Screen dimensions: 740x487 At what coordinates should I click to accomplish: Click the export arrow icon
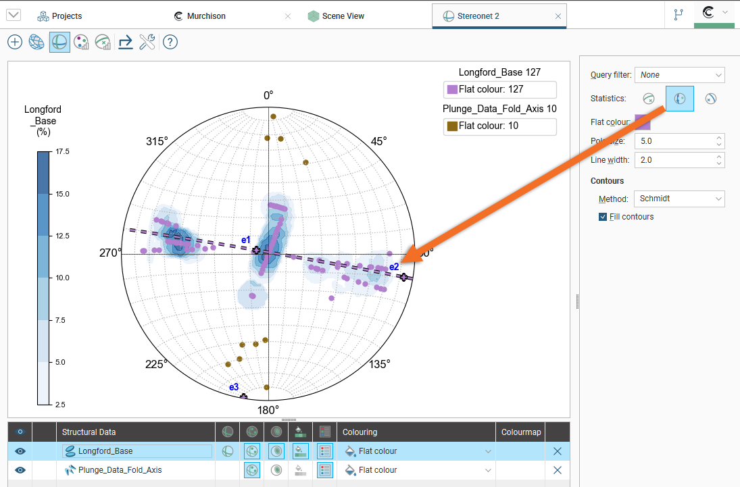click(x=125, y=42)
